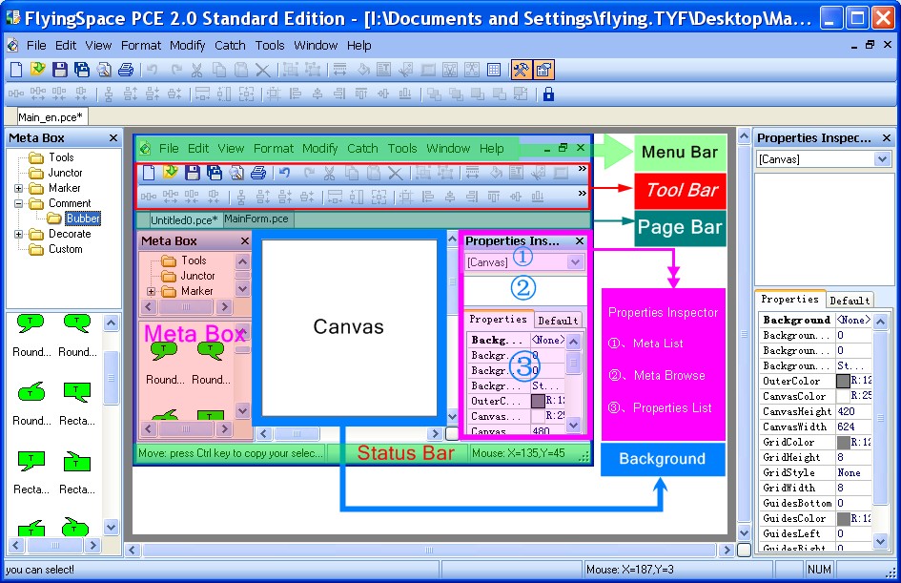Click the align bottom icon in the second main toolbar
Screen dimensions: 901x583
click(x=405, y=94)
